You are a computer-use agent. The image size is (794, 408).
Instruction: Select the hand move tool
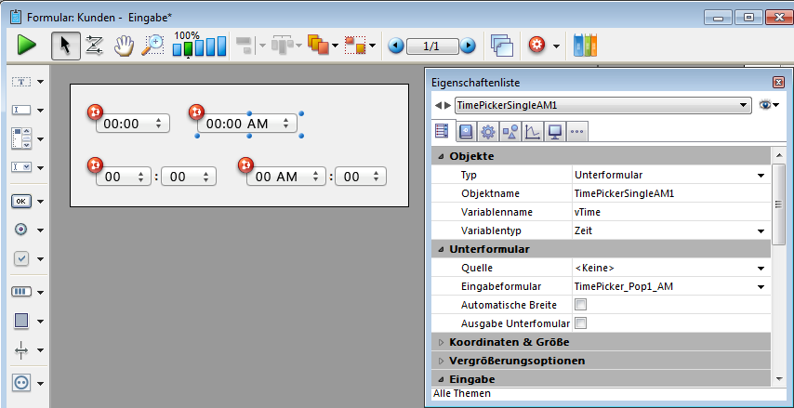click(x=124, y=45)
